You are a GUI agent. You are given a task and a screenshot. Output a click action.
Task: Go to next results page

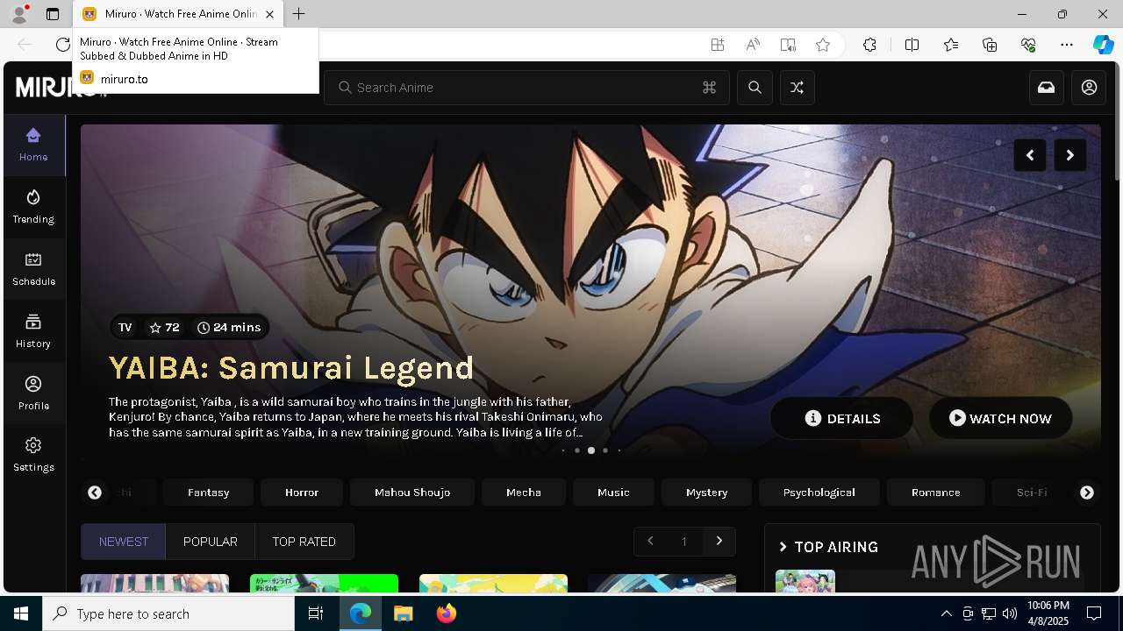(x=719, y=541)
